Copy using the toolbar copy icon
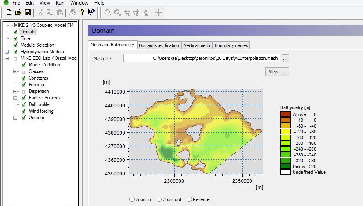The image size is (363, 206). [x=50, y=12]
